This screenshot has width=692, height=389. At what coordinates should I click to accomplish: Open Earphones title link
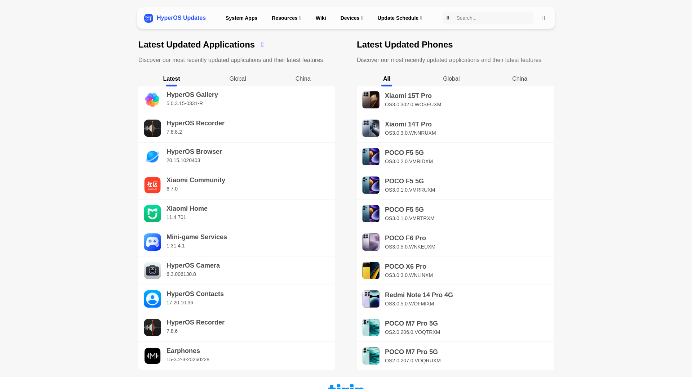pyautogui.click(x=183, y=351)
